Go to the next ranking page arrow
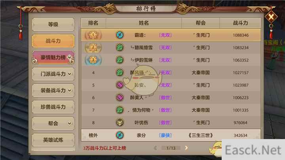 point(186,148)
